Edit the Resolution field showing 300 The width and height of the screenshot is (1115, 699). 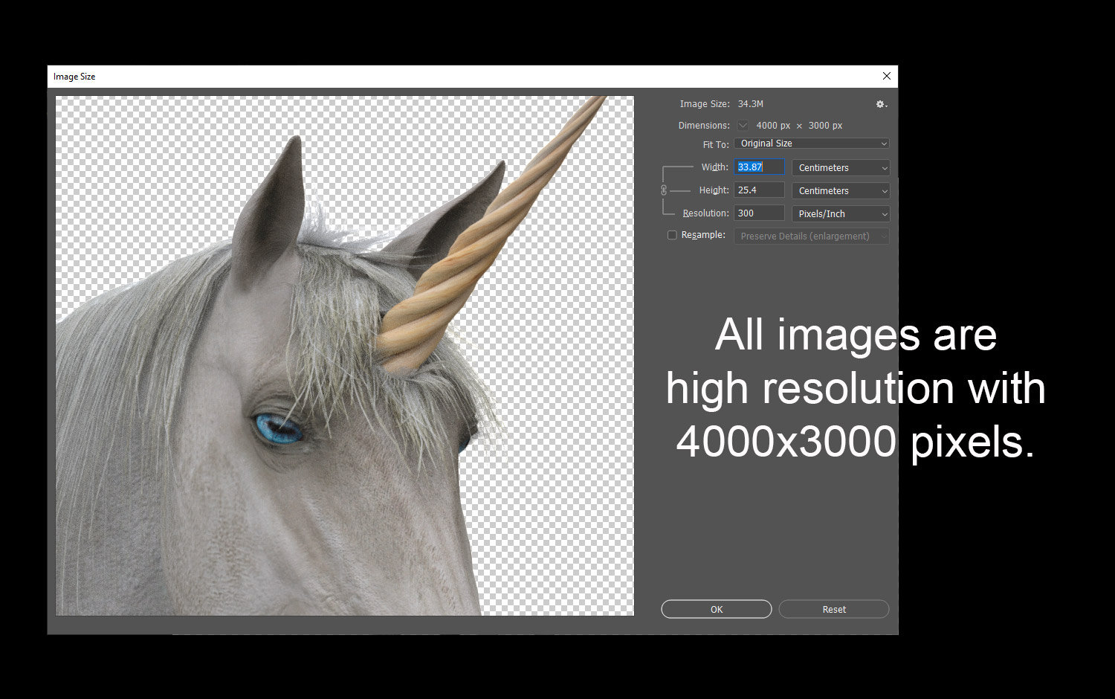click(x=758, y=213)
